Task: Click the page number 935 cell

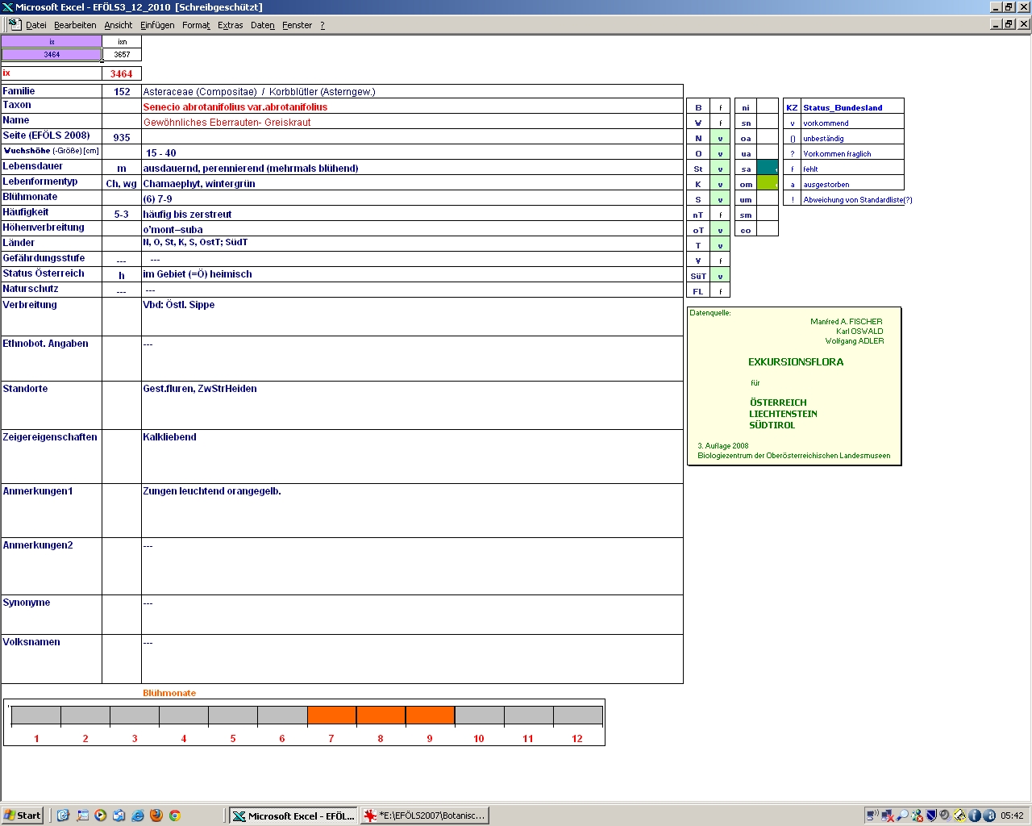Action: point(122,137)
